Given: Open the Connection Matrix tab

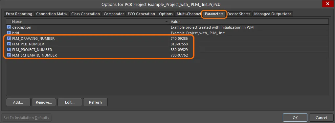Looking at the screenshot, I should click(52, 14).
